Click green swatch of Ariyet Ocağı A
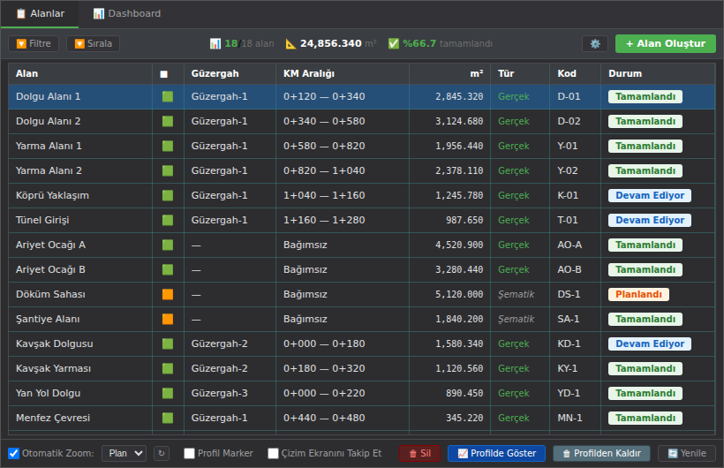The width and height of the screenshot is (724, 468). [168, 245]
